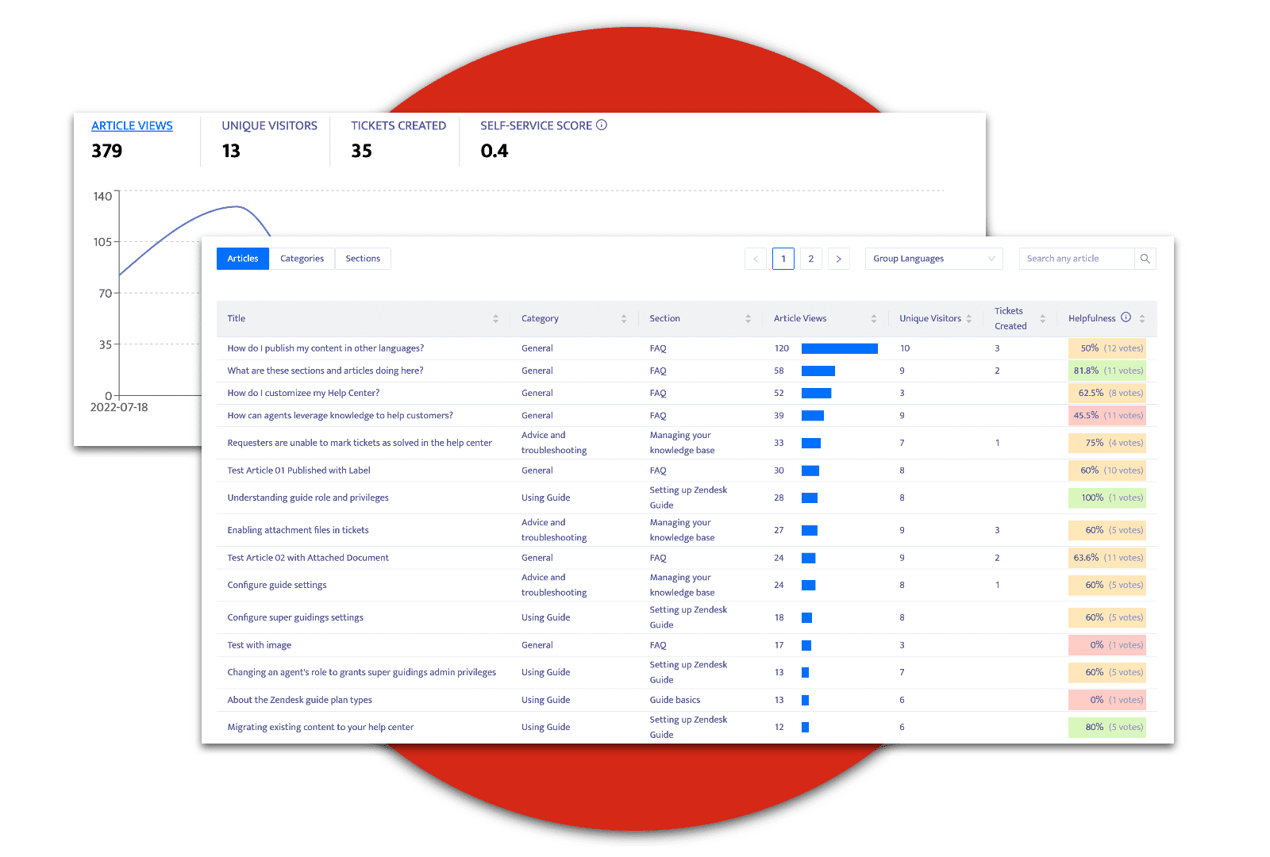Screen dimensions: 1270x857
Task: Sort by Section column arrows
Action: pos(748,318)
